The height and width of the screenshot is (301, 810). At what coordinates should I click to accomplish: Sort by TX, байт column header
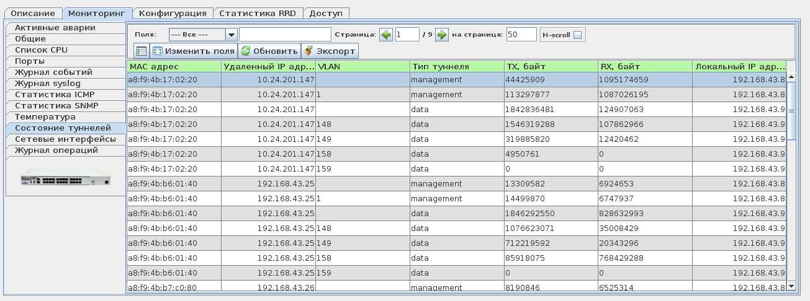[x=551, y=66]
